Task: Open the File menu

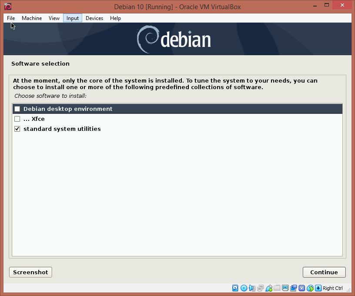Action: click(x=11, y=18)
